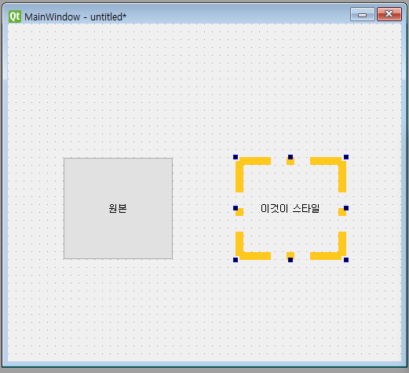Grab the middle-right selection handle

346,208
